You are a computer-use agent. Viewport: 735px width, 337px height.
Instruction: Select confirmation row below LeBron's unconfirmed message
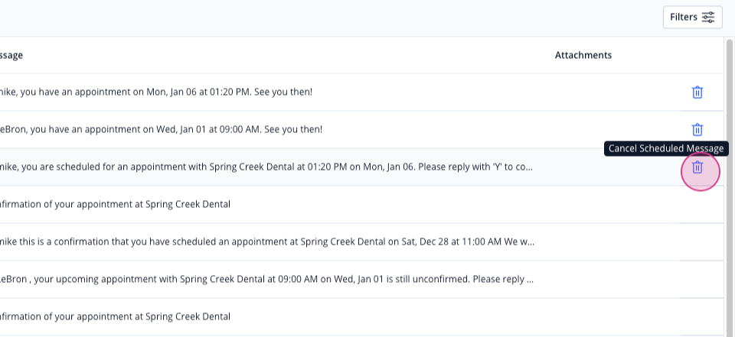(362, 317)
